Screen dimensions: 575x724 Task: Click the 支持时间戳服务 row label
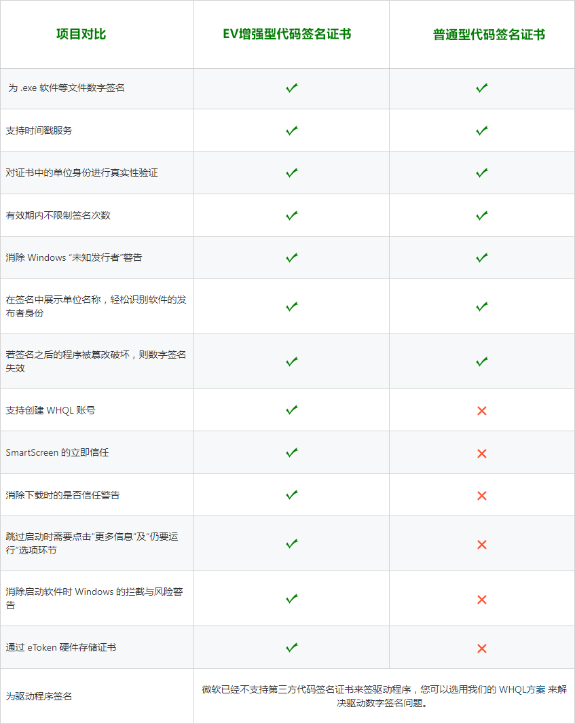[39, 130]
